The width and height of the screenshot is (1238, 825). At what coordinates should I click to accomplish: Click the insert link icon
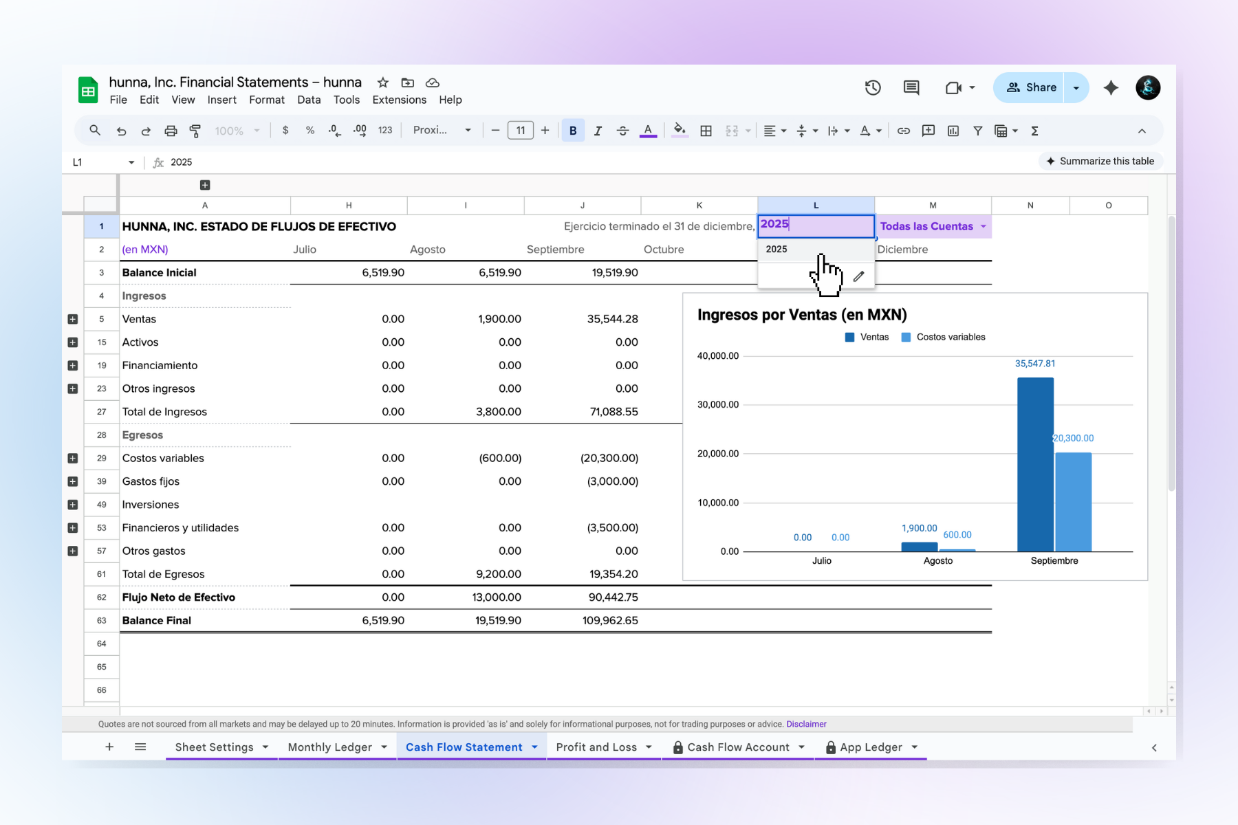(x=904, y=131)
